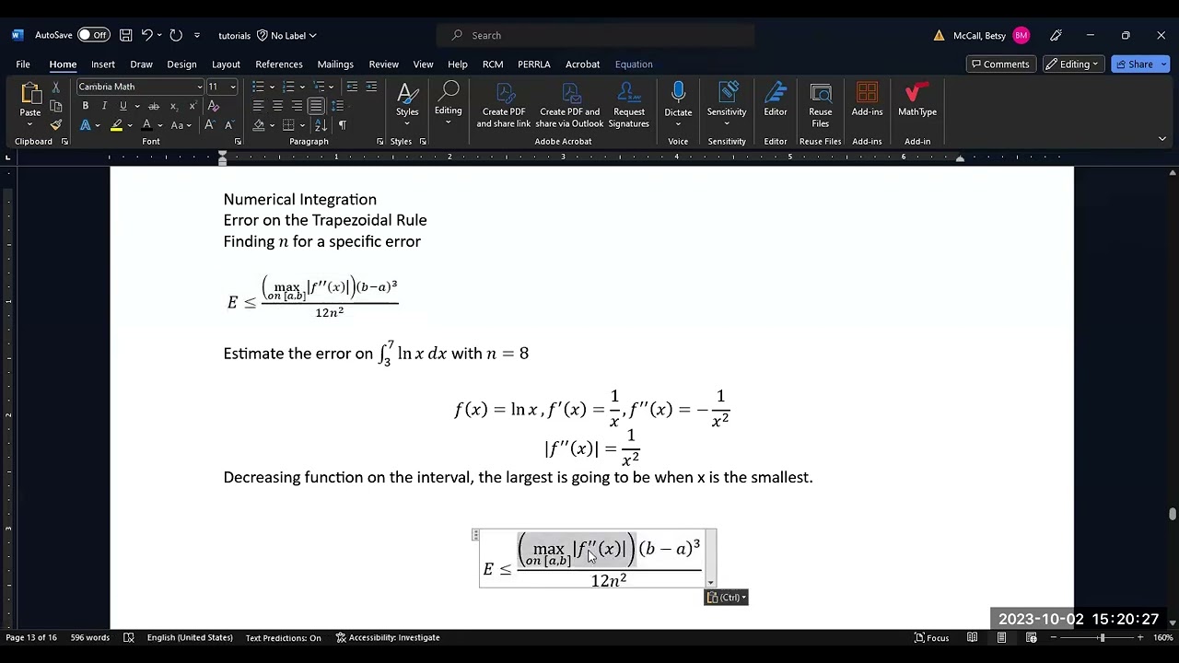Screen dimensions: 1179x663
Task: Switch to Web Layout view
Action: coord(1031,637)
